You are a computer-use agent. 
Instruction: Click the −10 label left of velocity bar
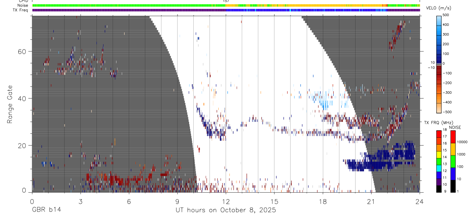[431, 68]
